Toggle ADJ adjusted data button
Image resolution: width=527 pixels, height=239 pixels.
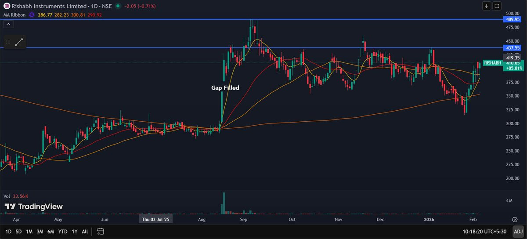click(518, 231)
